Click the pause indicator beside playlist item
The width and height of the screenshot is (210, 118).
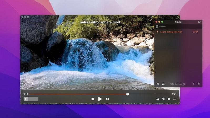[157, 32]
